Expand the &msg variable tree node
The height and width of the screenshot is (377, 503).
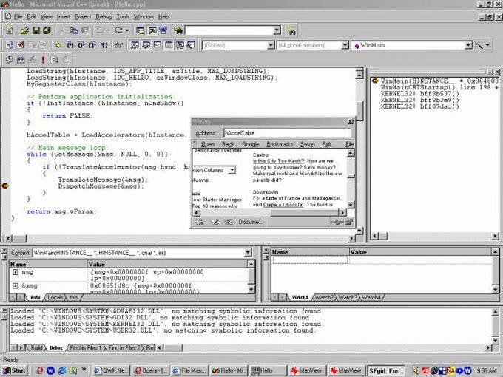pyautogui.click(x=15, y=285)
